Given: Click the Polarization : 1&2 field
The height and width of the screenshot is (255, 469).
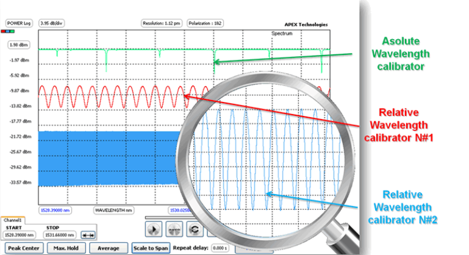Looking at the screenshot, I should (x=205, y=23).
